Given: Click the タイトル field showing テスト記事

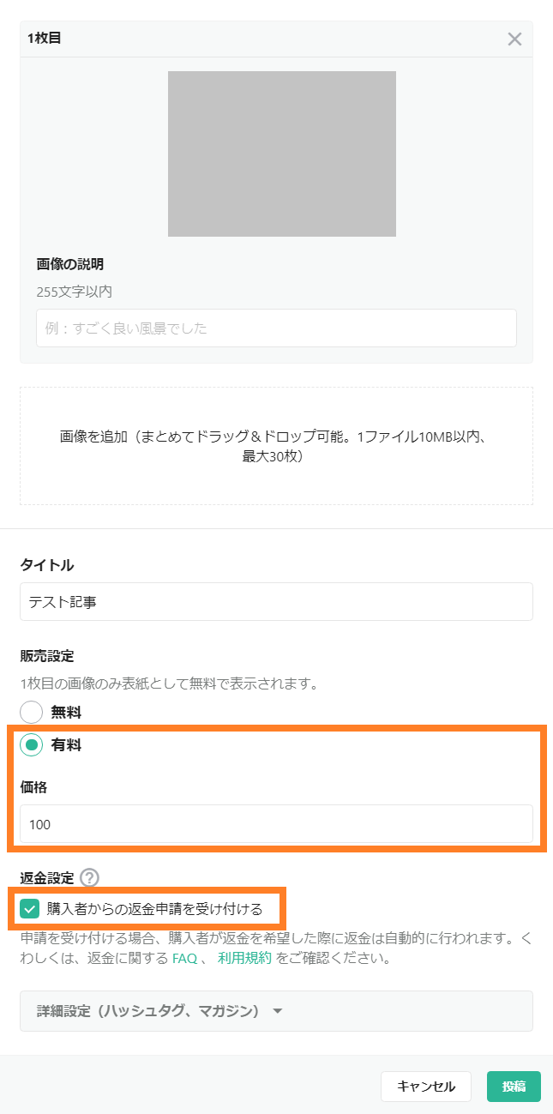Looking at the screenshot, I should (276, 601).
